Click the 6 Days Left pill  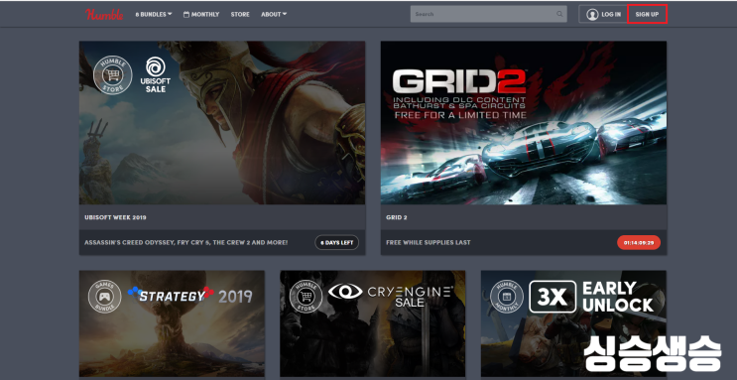(x=336, y=243)
